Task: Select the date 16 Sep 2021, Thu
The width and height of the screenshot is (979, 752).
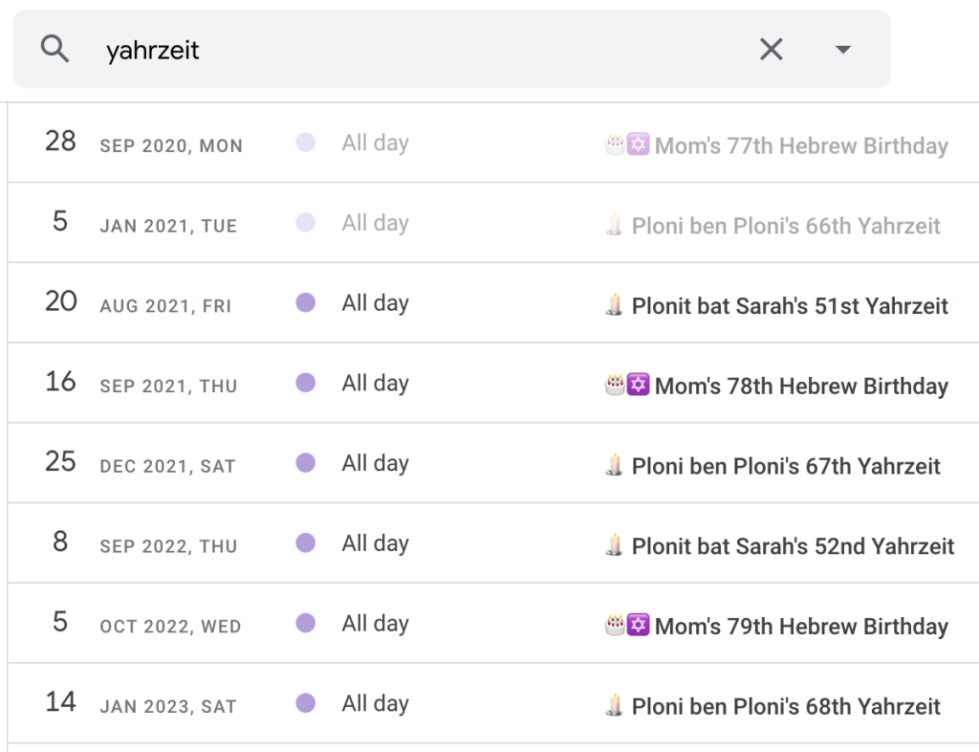Action: click(x=143, y=385)
